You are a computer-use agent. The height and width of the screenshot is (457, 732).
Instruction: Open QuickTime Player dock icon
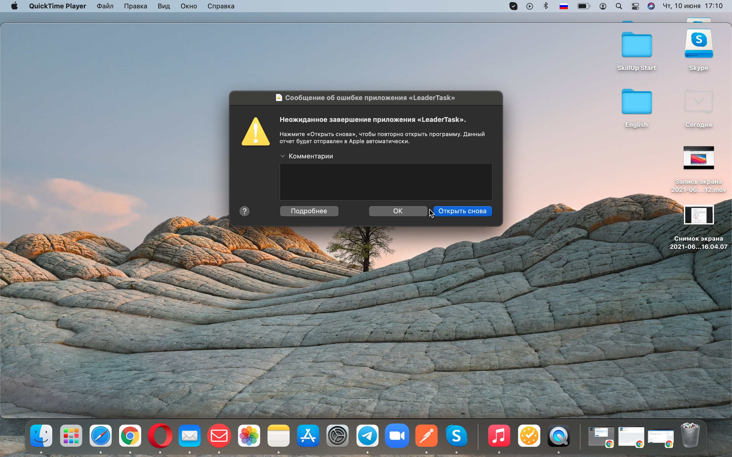558,436
